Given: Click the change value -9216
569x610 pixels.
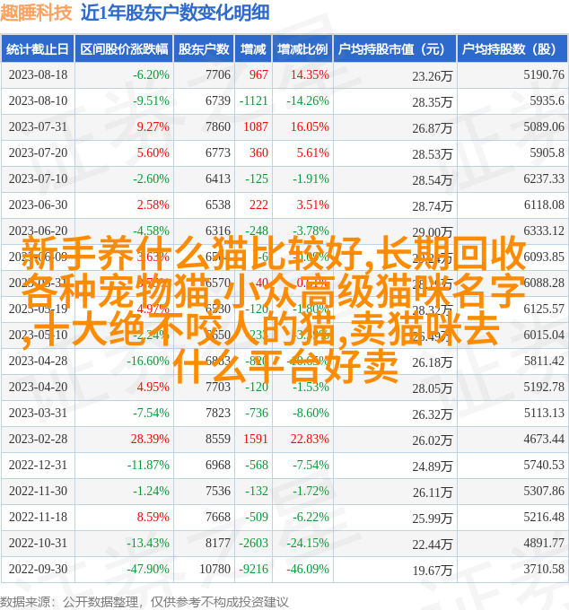Looking at the screenshot, I should click(x=253, y=569).
